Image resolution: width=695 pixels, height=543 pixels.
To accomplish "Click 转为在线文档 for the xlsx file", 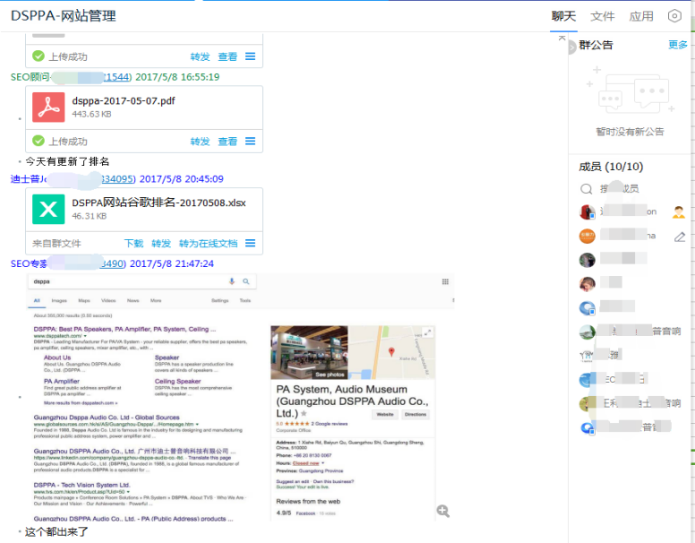I will tap(209, 244).
